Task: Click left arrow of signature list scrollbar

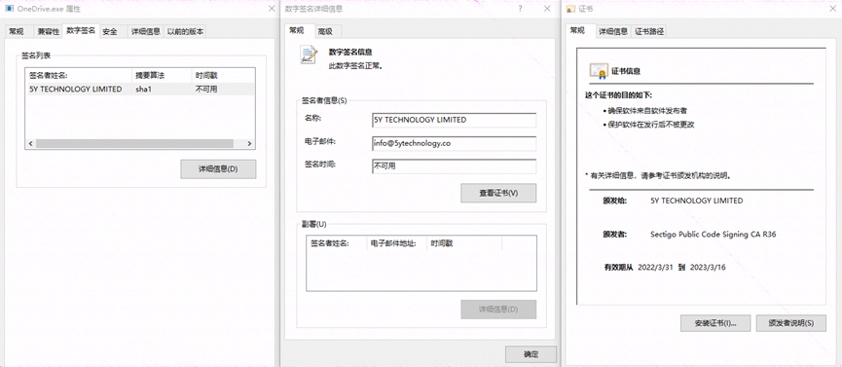Action: point(30,144)
